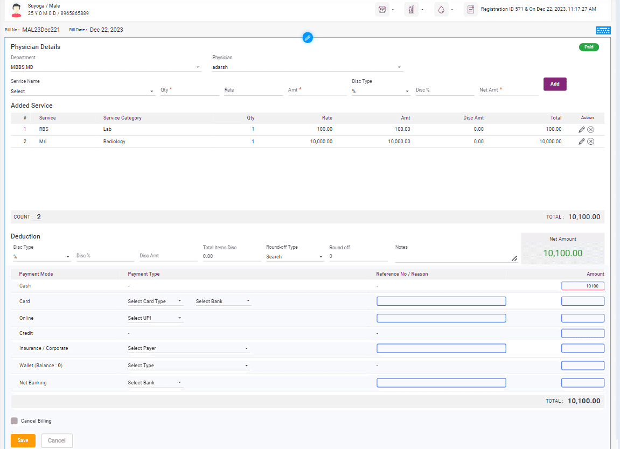Click the blue pencil edit circle
This screenshot has height=449, width=620.
pos(308,38)
